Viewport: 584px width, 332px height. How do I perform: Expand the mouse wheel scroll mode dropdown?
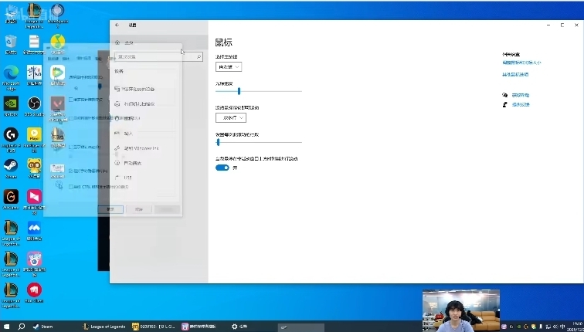pos(230,118)
